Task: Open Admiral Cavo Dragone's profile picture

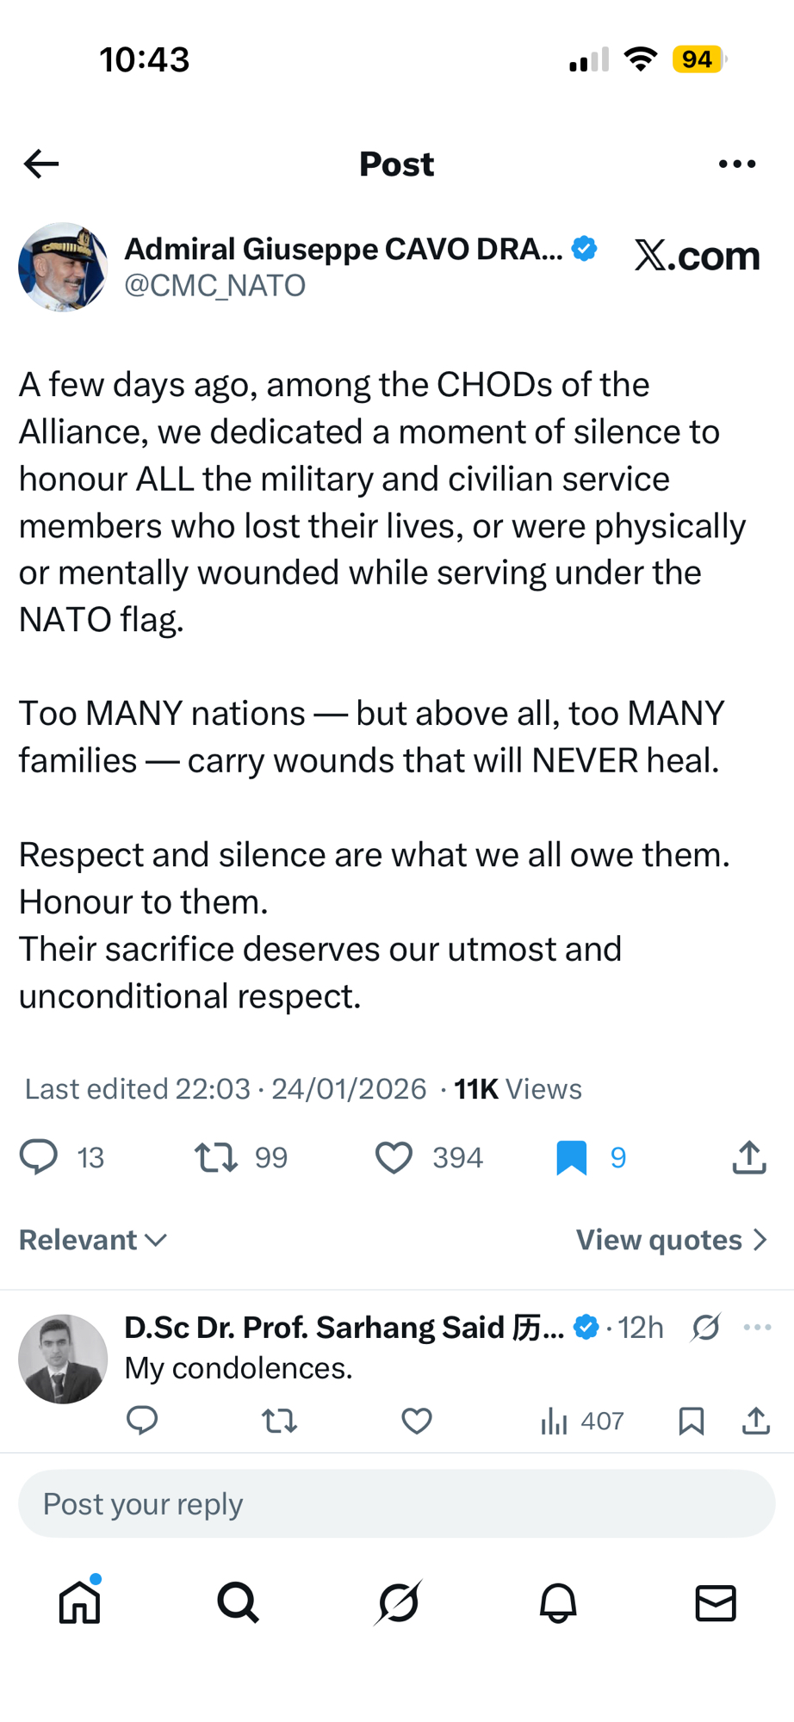Action: (x=63, y=267)
